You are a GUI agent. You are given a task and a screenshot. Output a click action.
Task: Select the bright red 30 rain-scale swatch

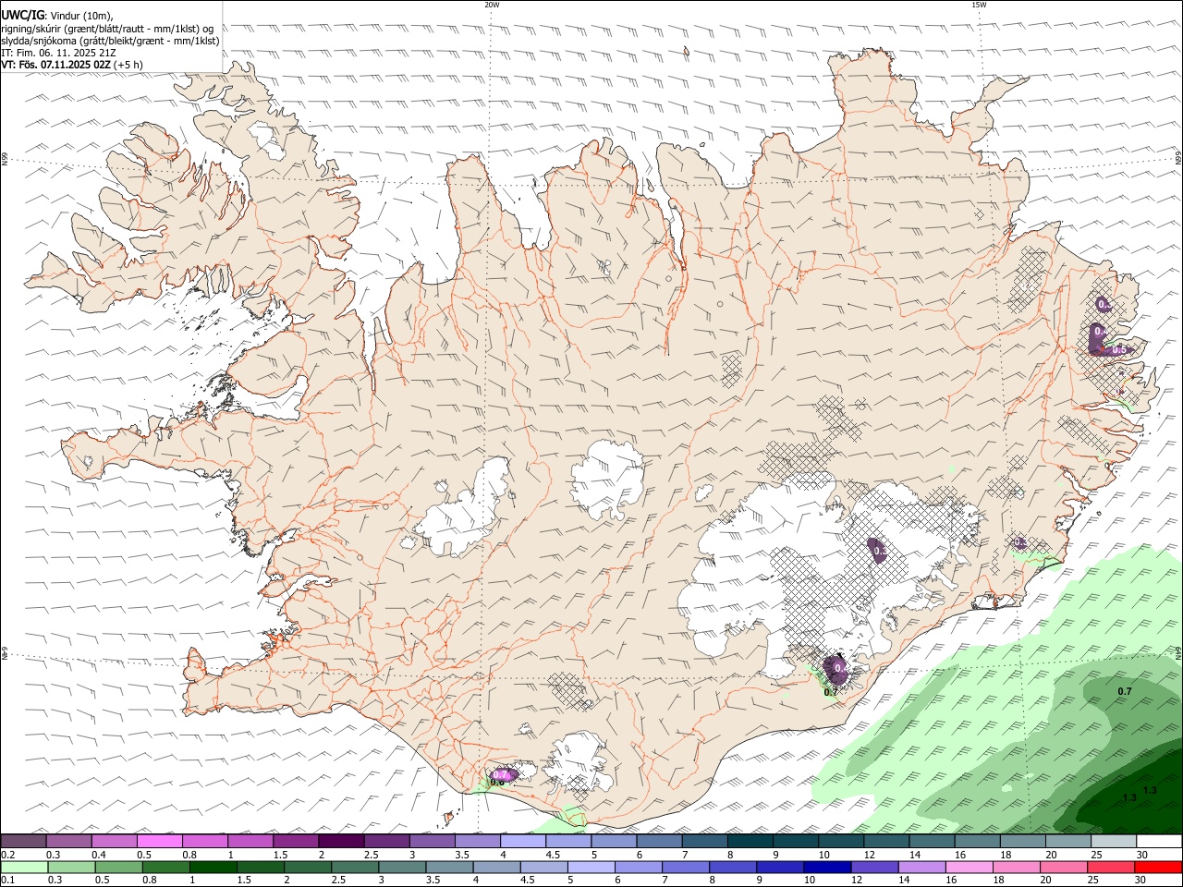tap(1157, 868)
